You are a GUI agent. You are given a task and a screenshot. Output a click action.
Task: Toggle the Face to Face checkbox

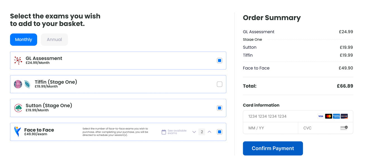pos(219,132)
